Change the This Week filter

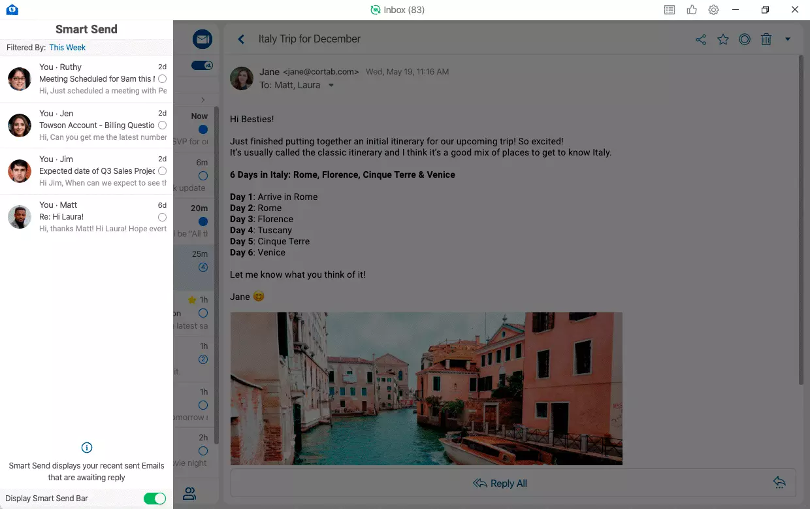[x=67, y=48]
